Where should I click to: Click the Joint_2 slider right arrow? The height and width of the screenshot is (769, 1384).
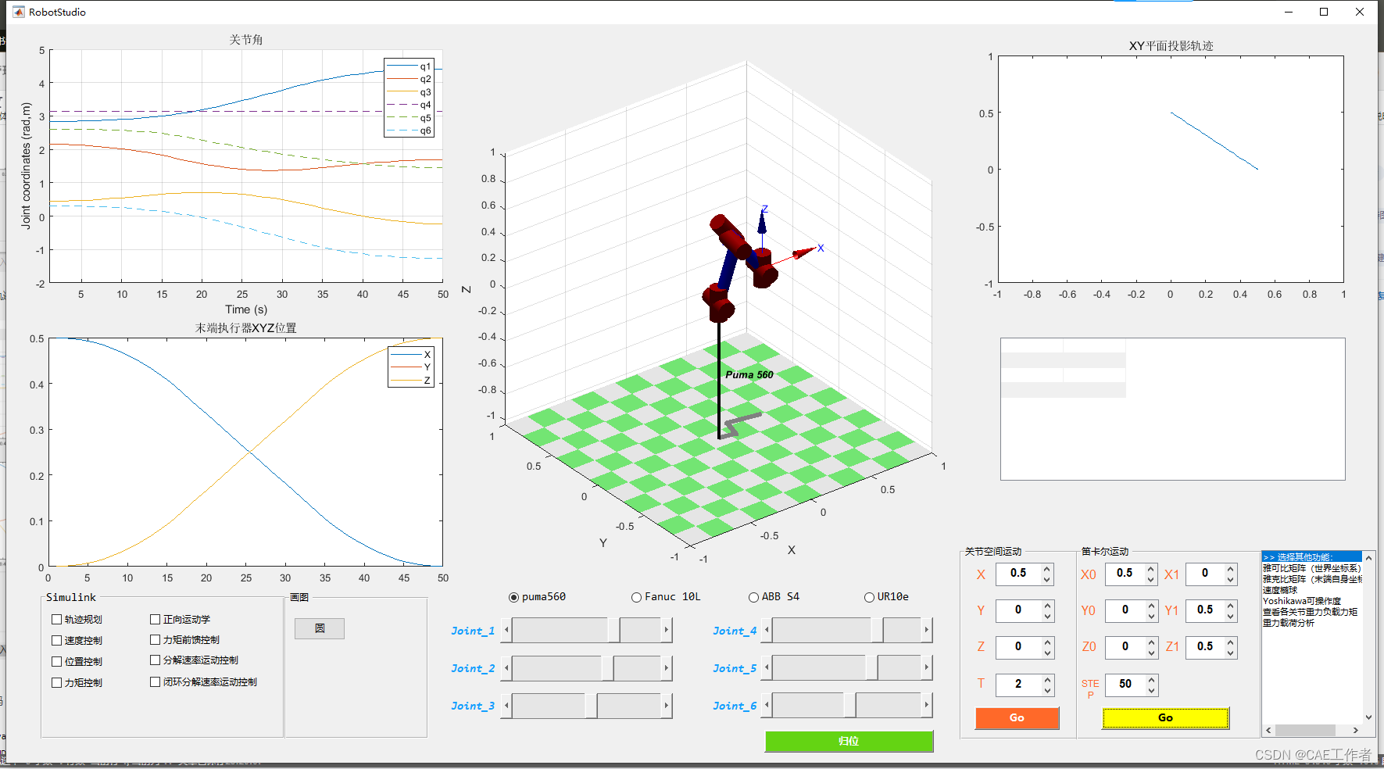pyautogui.click(x=667, y=668)
